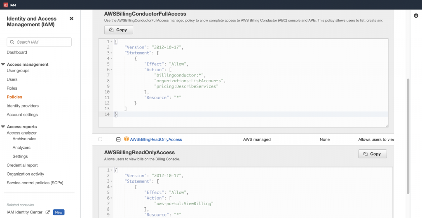The image size is (422, 218).
Task: Click the AWSBillingReadOnlyAccess heading
Action: tap(139, 153)
